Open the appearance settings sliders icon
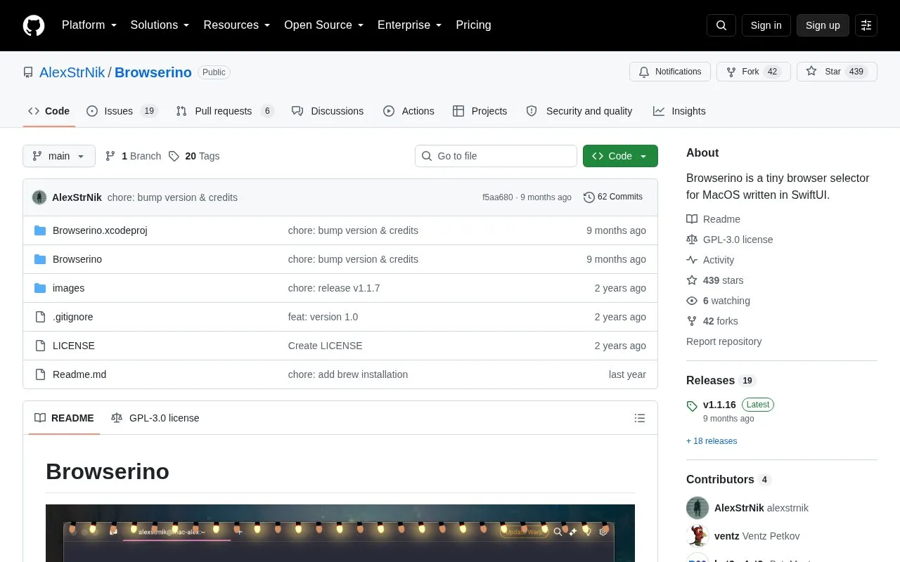Screen dimensions: 900x562 (x=866, y=25)
